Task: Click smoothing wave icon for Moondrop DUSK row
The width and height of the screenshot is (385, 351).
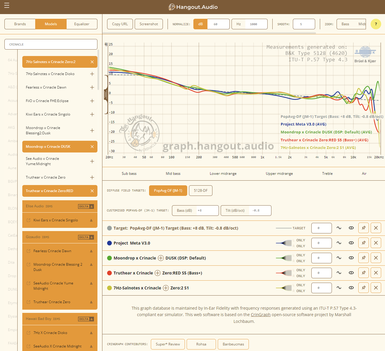Action: point(339,258)
